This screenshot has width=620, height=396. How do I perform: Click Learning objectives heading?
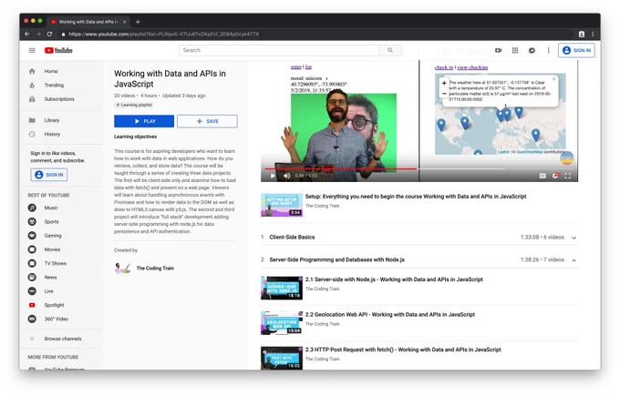coord(135,137)
